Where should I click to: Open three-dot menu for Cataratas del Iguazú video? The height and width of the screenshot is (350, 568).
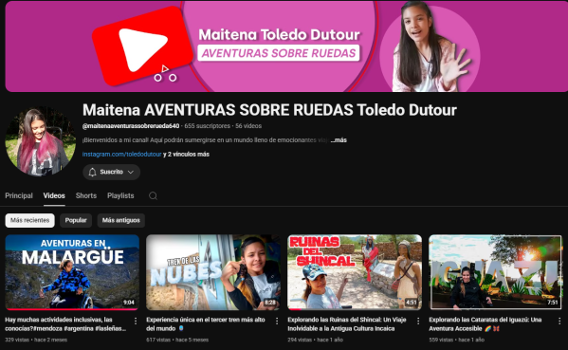coord(559,321)
